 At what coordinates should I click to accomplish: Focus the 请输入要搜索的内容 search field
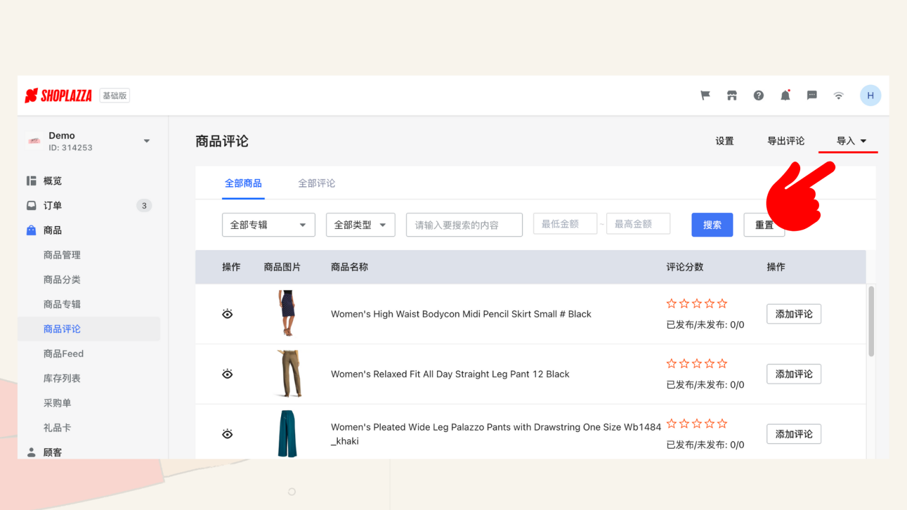pyautogui.click(x=464, y=225)
